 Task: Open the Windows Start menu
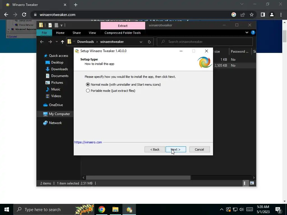tap(7, 209)
